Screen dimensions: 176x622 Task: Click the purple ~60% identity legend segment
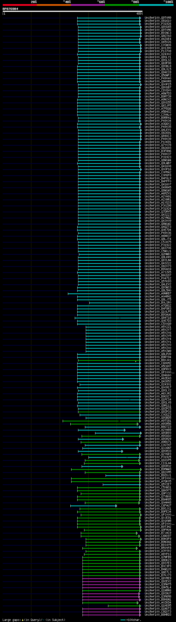(88, 5)
